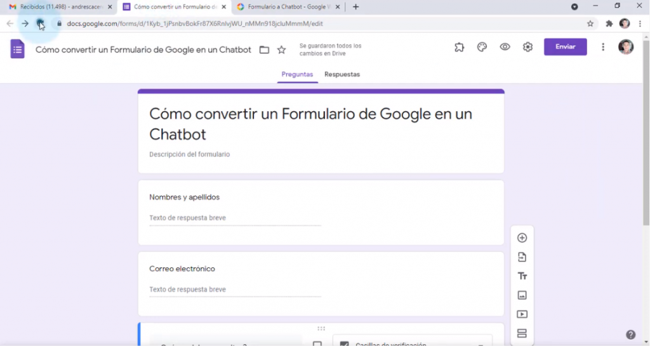Screen dimensions: 650x346
Task: Switch to the Gmail Recibidos browser tab
Action: pyautogui.click(x=60, y=7)
